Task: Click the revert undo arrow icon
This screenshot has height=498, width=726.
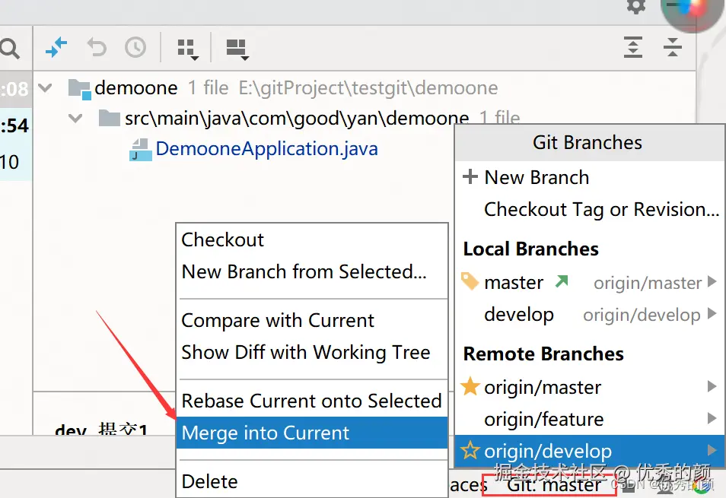Action: click(97, 48)
